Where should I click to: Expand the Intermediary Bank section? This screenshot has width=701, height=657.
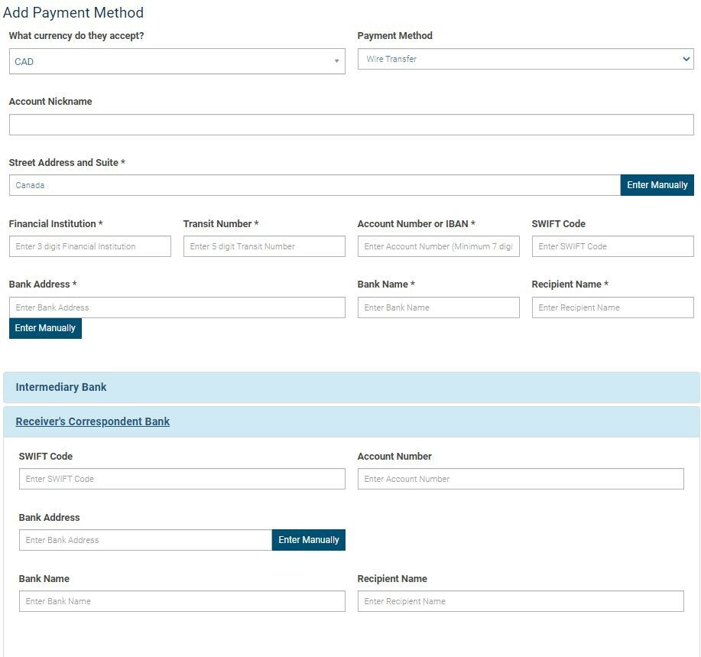[x=60, y=387]
